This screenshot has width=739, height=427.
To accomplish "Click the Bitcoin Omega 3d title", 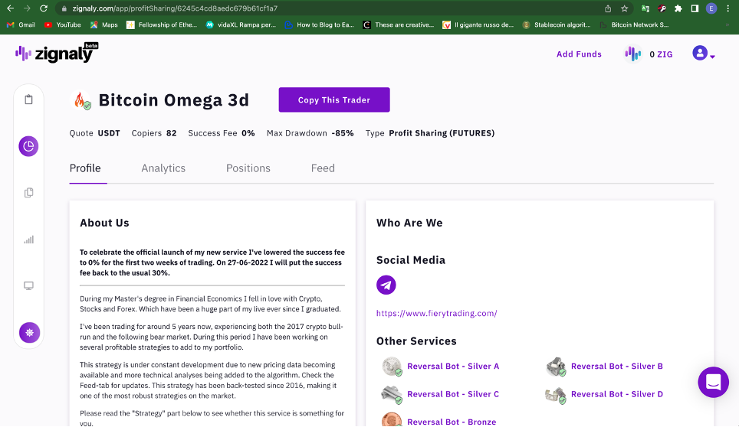I will [173, 100].
